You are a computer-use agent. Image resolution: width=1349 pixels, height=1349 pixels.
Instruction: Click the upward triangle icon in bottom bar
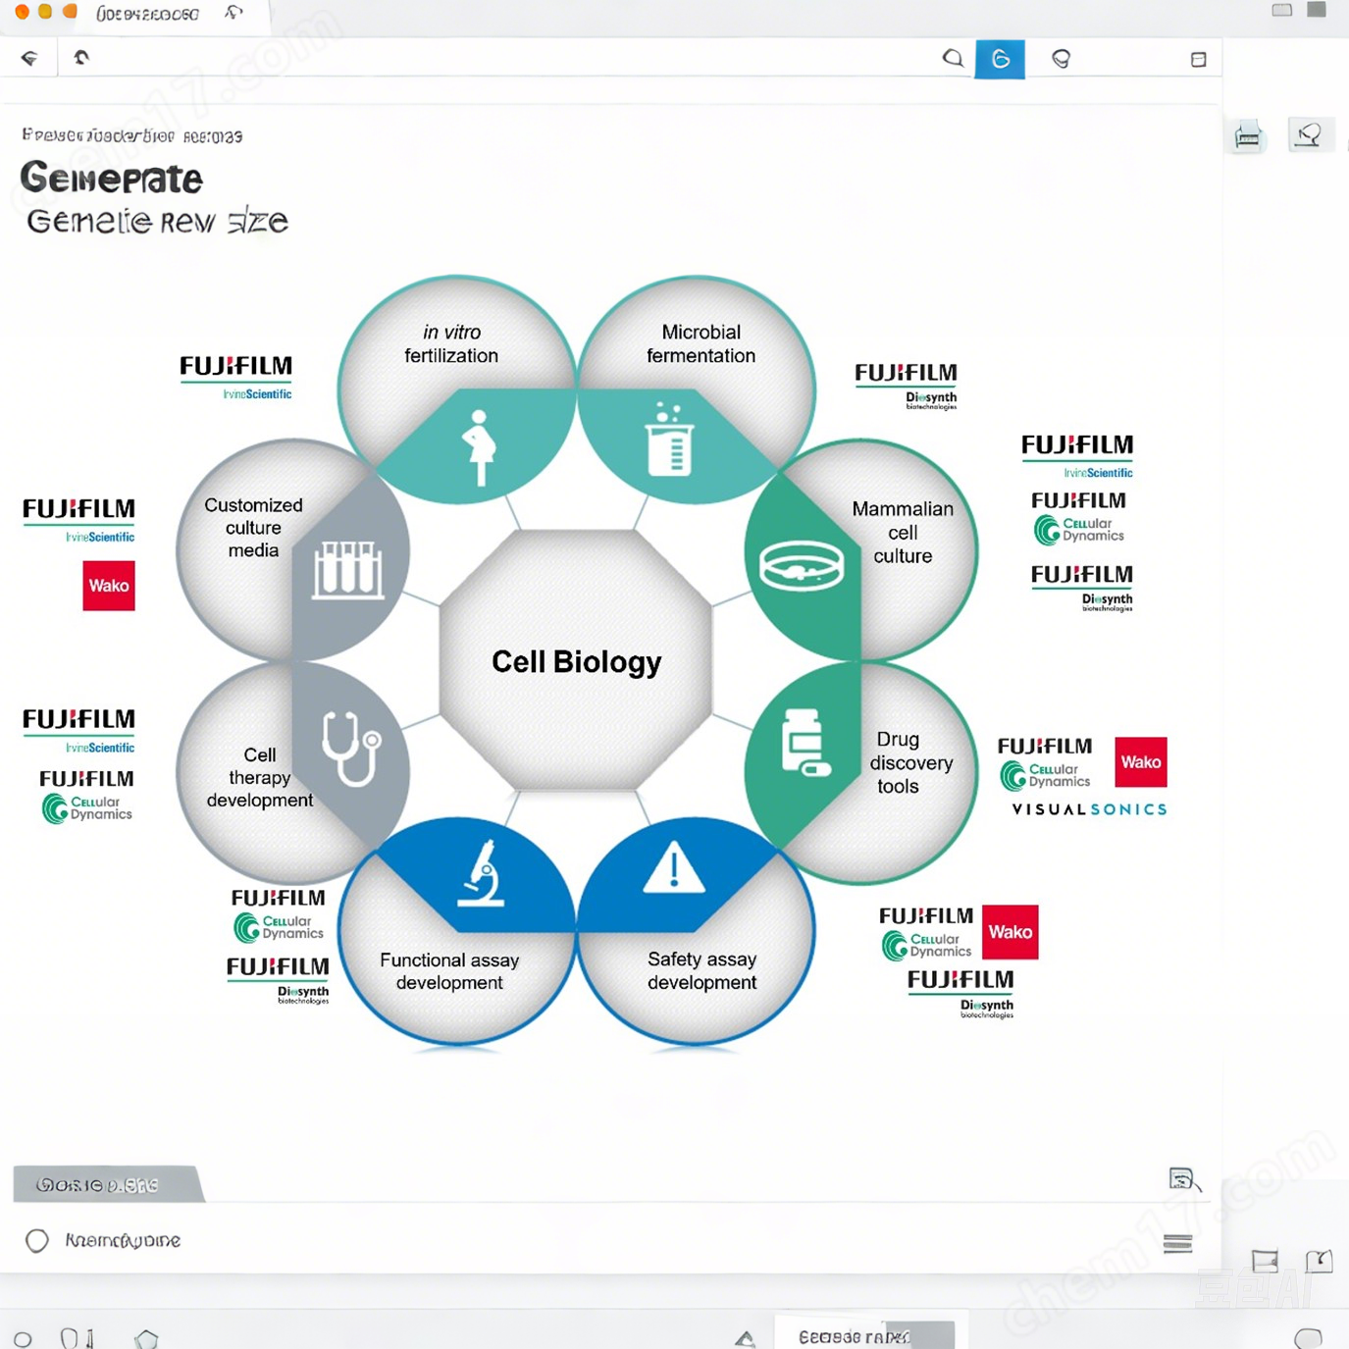click(745, 1338)
